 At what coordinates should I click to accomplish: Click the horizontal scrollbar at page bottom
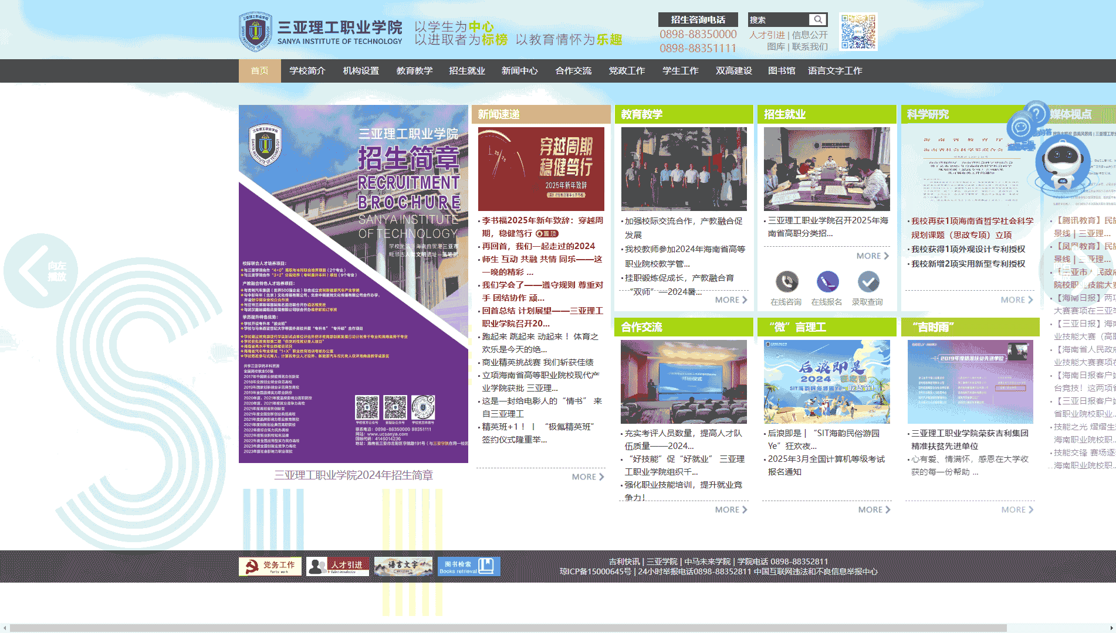(508, 628)
